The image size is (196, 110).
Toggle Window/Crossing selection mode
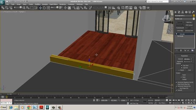pos(36,8)
